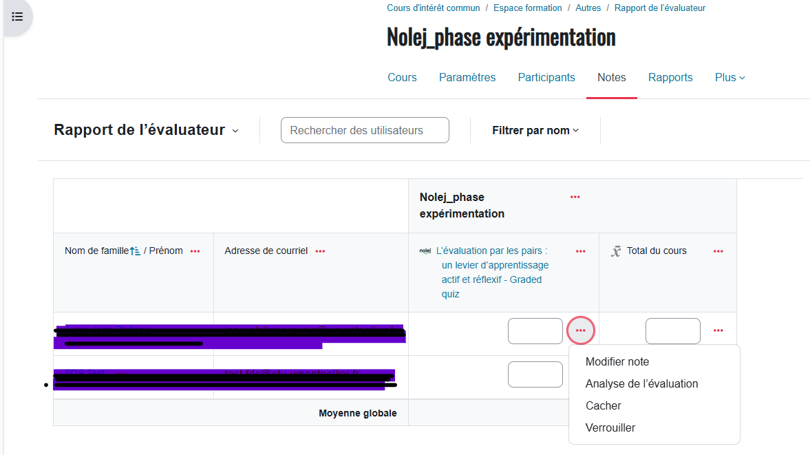Expand the Rapport de l'évaluateur report selector

click(147, 129)
